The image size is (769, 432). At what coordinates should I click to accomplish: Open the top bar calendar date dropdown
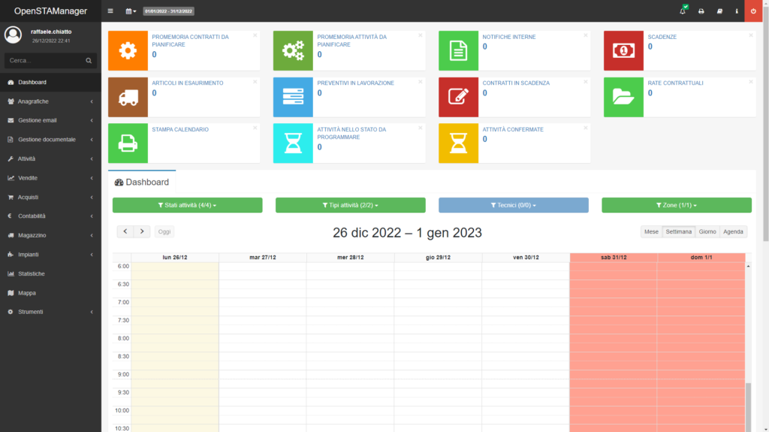pyautogui.click(x=131, y=11)
